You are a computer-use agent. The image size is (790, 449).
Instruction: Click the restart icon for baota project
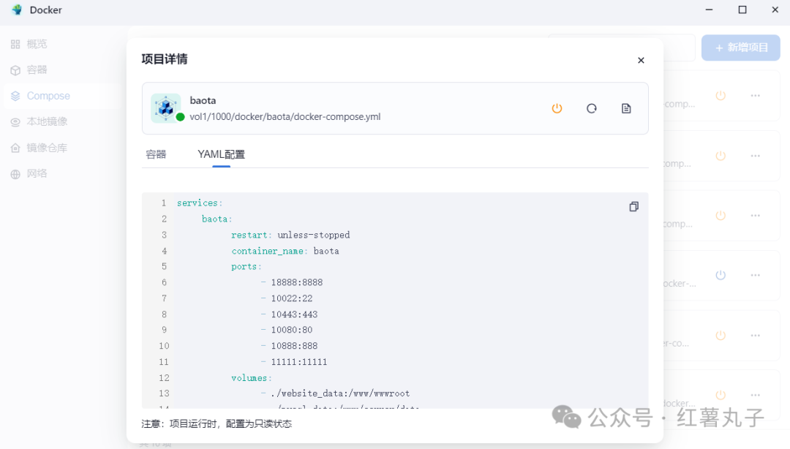pyautogui.click(x=592, y=108)
